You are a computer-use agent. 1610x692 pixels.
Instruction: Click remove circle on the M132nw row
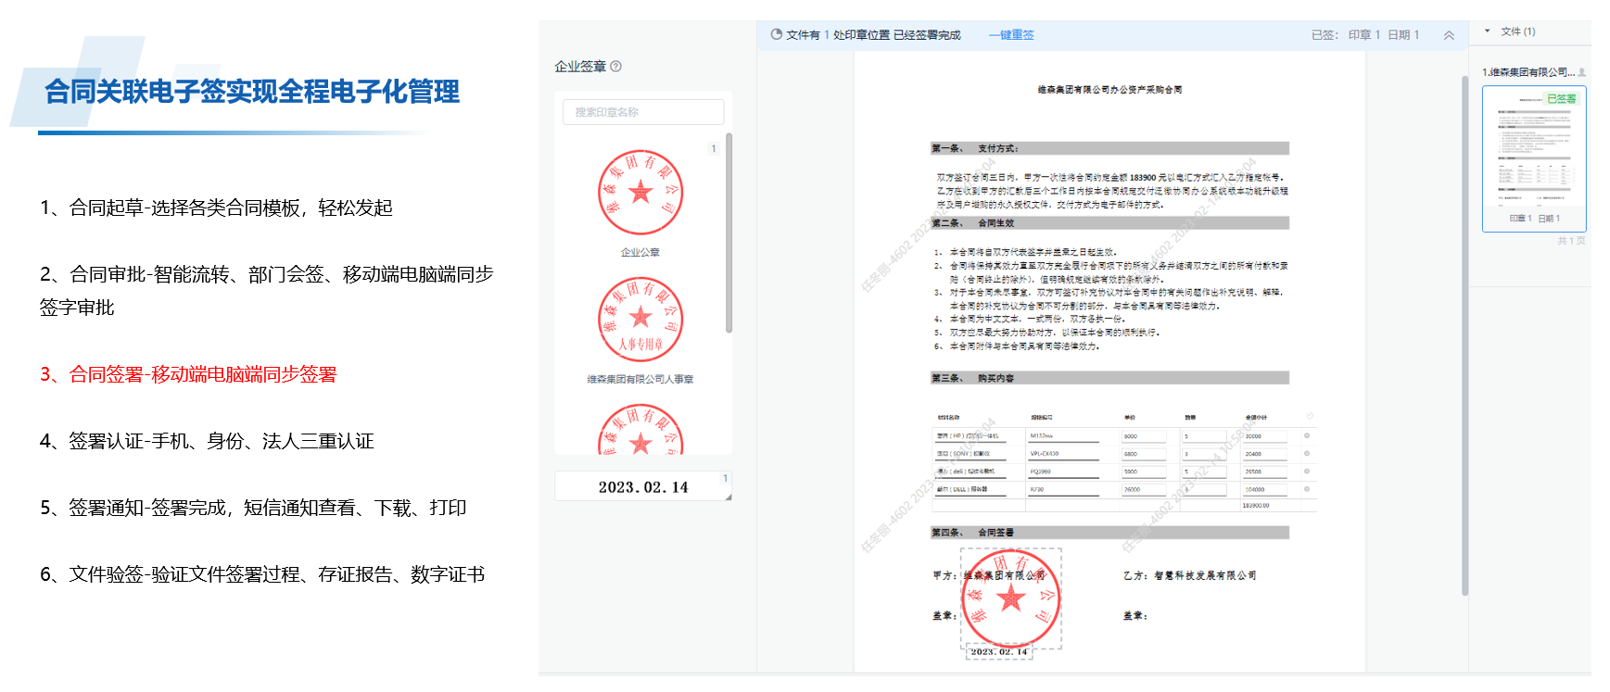(1307, 435)
